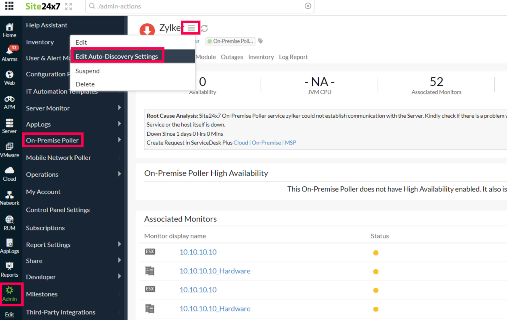Select Edit Auto-Discovery Settings menu option

coord(117,56)
